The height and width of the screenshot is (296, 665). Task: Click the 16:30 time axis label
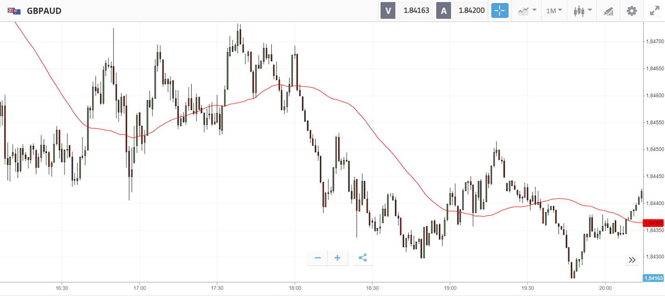click(x=62, y=288)
